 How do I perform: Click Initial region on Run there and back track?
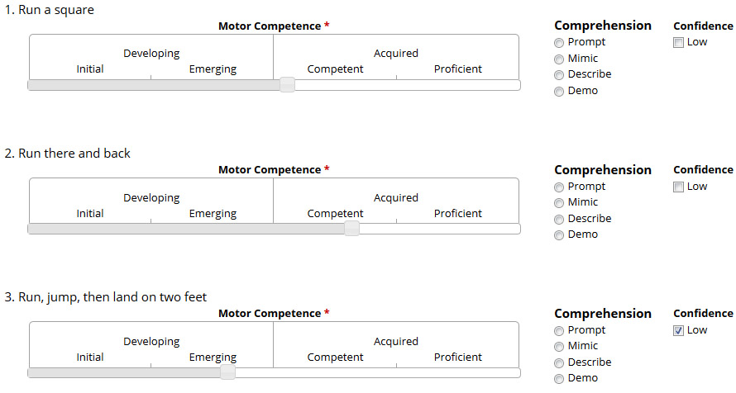(x=89, y=229)
